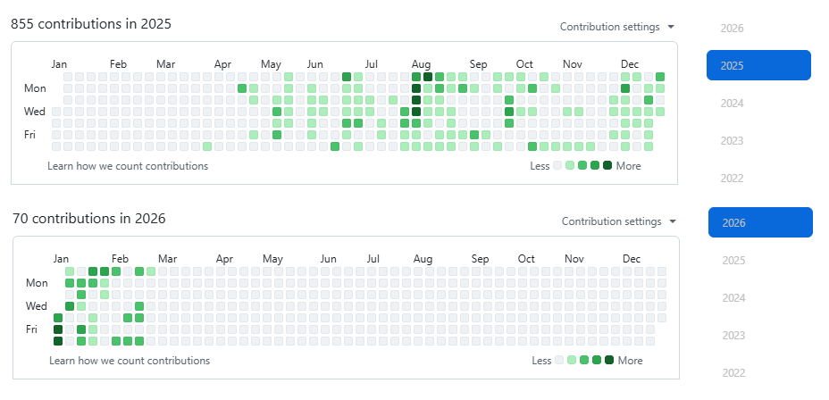Viewport: 829px width, 400px height.
Task: Click the Aug month label in 2025 graph
Action: 421,64
